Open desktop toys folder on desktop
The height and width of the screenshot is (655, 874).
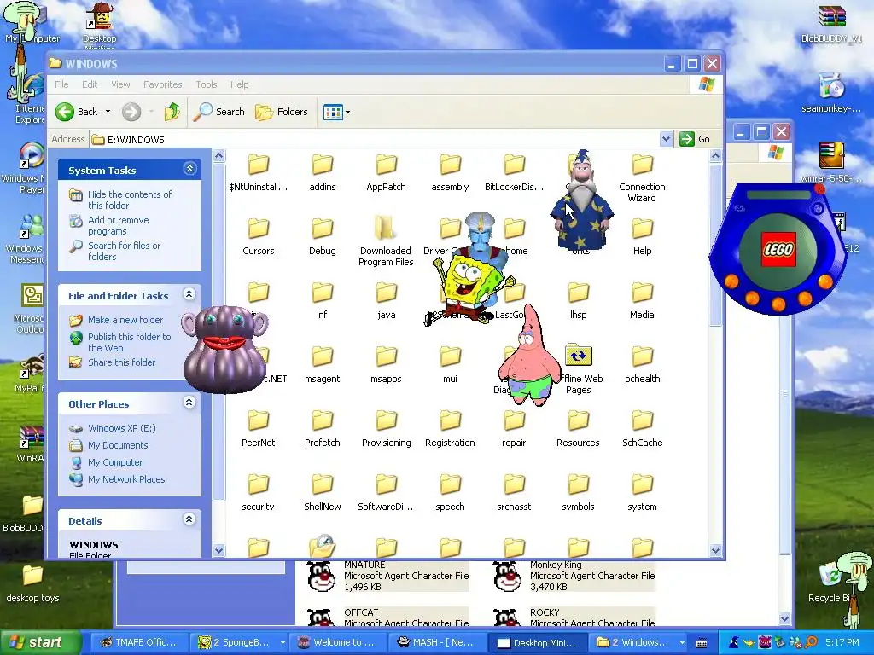32,583
